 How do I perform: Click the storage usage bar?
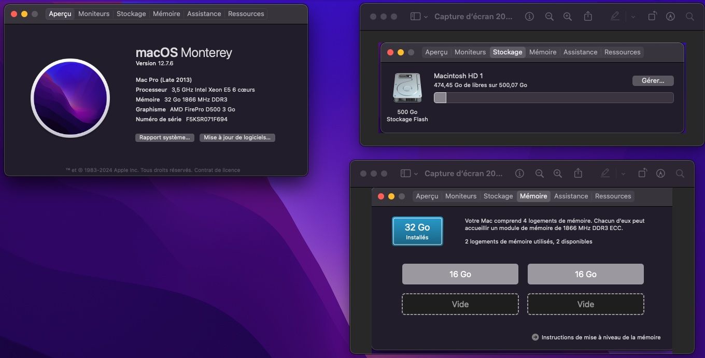click(x=554, y=98)
